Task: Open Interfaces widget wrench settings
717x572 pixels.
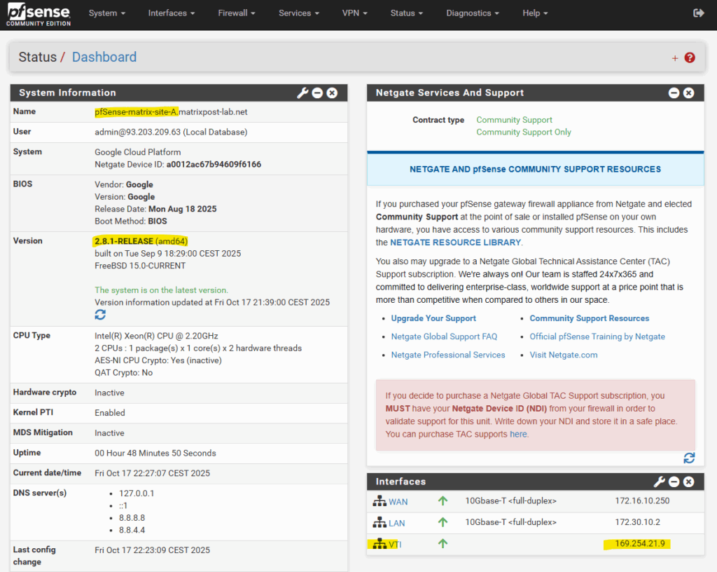Action: click(x=659, y=482)
